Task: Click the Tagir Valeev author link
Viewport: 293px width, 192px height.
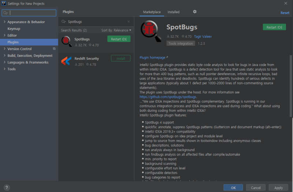Action: (x=203, y=36)
